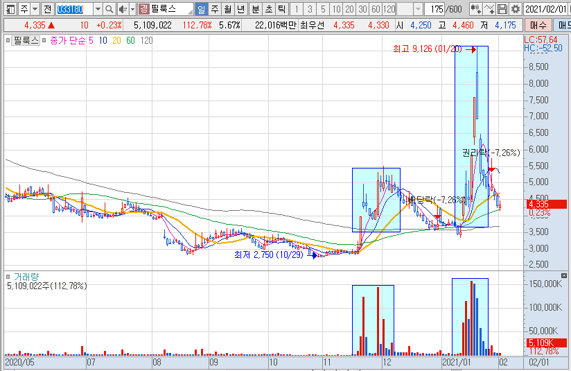Select the 일 daily period toggle
Screen dimensions: 571x371
pos(201,10)
